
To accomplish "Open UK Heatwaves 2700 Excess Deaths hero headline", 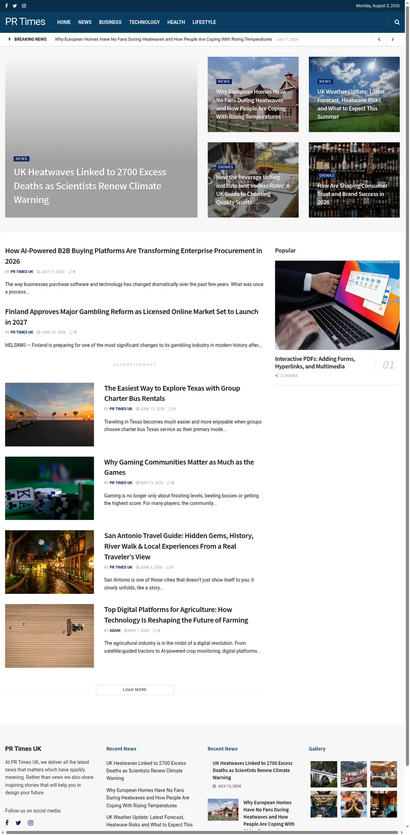I will coord(90,186).
